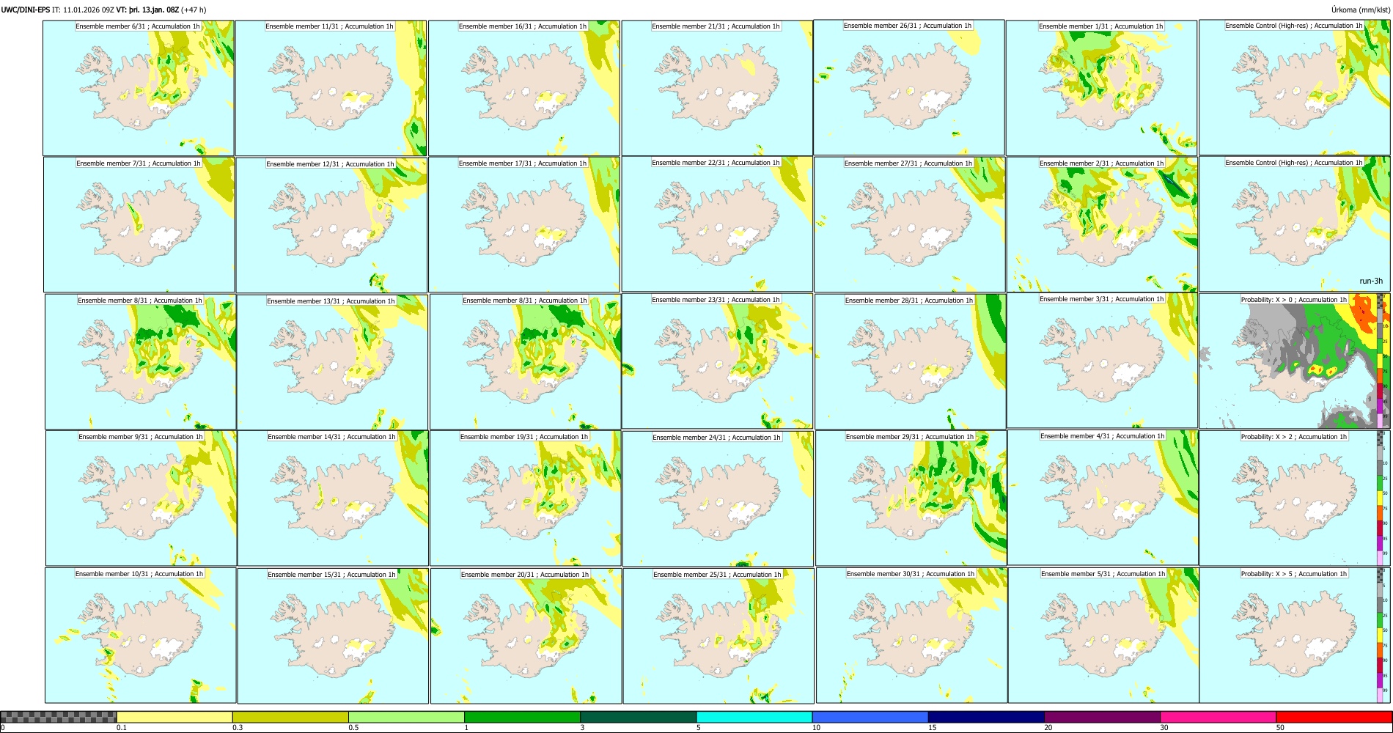Click the 'Ensemble member 4/31 ; Accumulation 1h' label
Screen dimensions: 1393x733
pos(1103,436)
